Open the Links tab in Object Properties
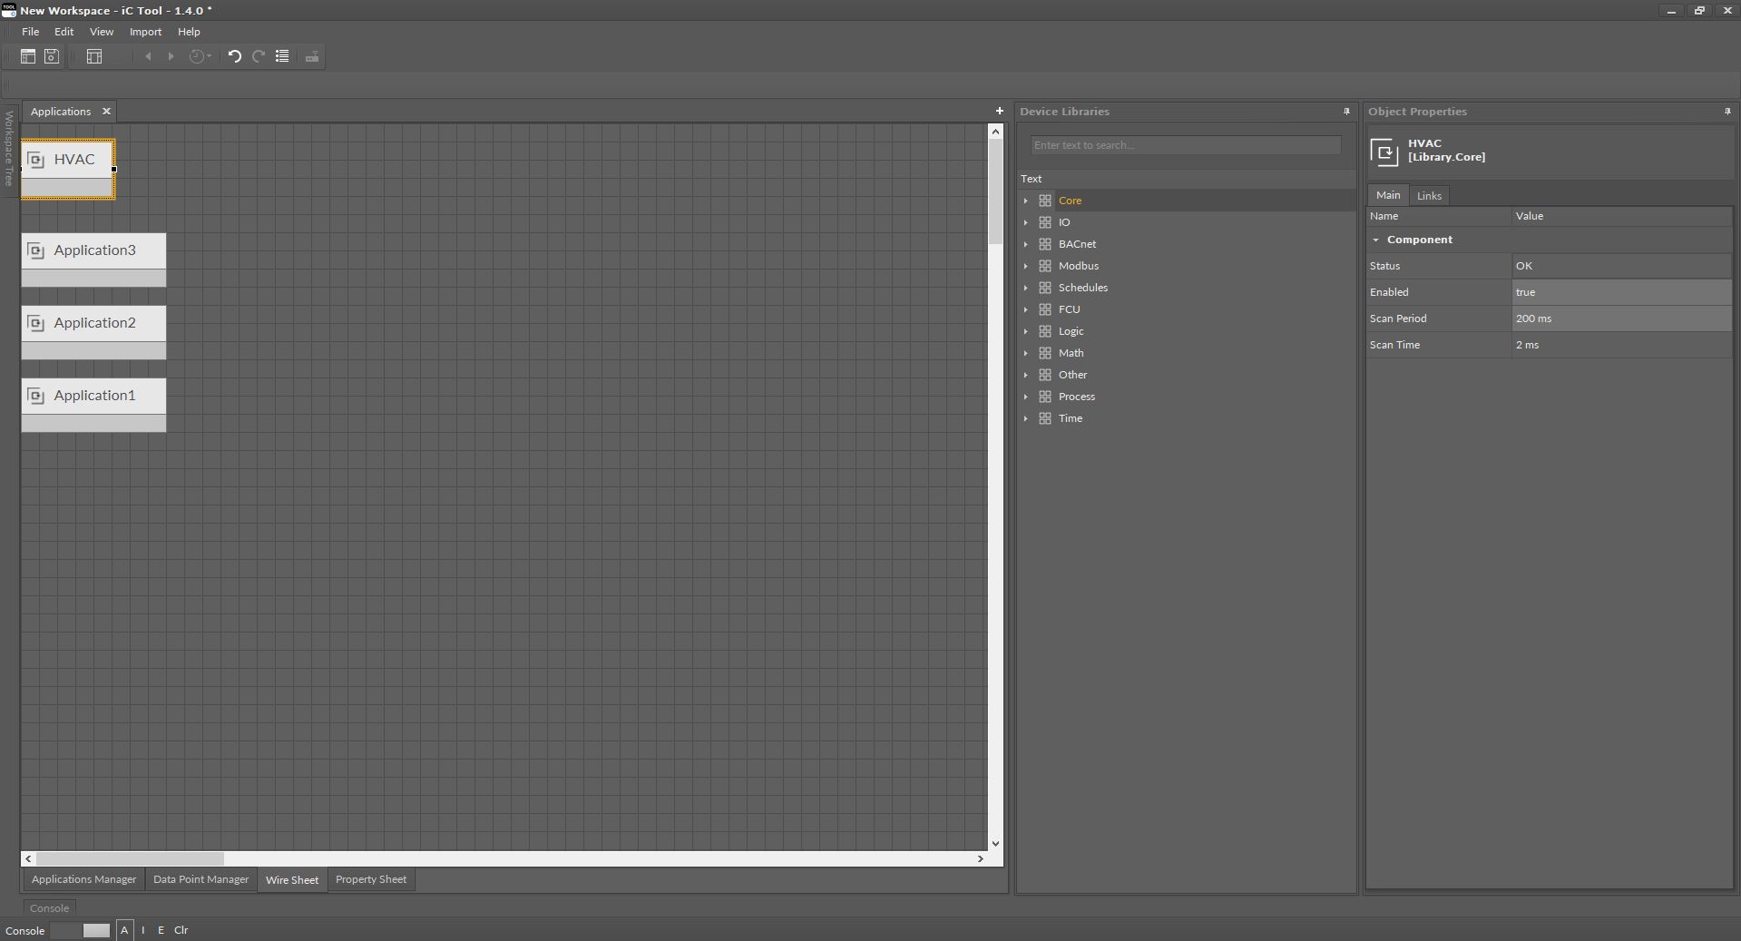Screen dimensions: 1741x941 click(1429, 196)
